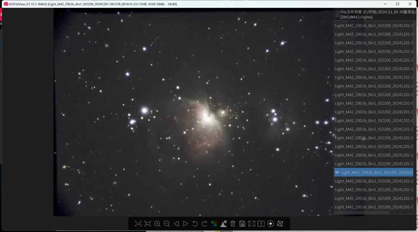
Task: Advance to next image with right arrow
Action: coord(186,224)
